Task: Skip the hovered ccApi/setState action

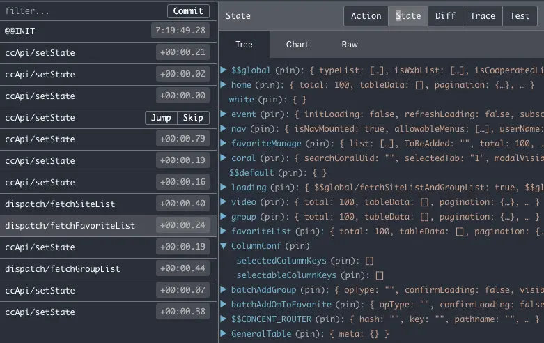Action: [x=193, y=118]
